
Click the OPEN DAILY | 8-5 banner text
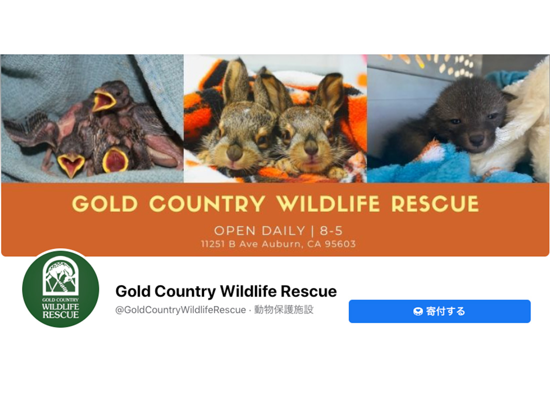[x=278, y=231]
